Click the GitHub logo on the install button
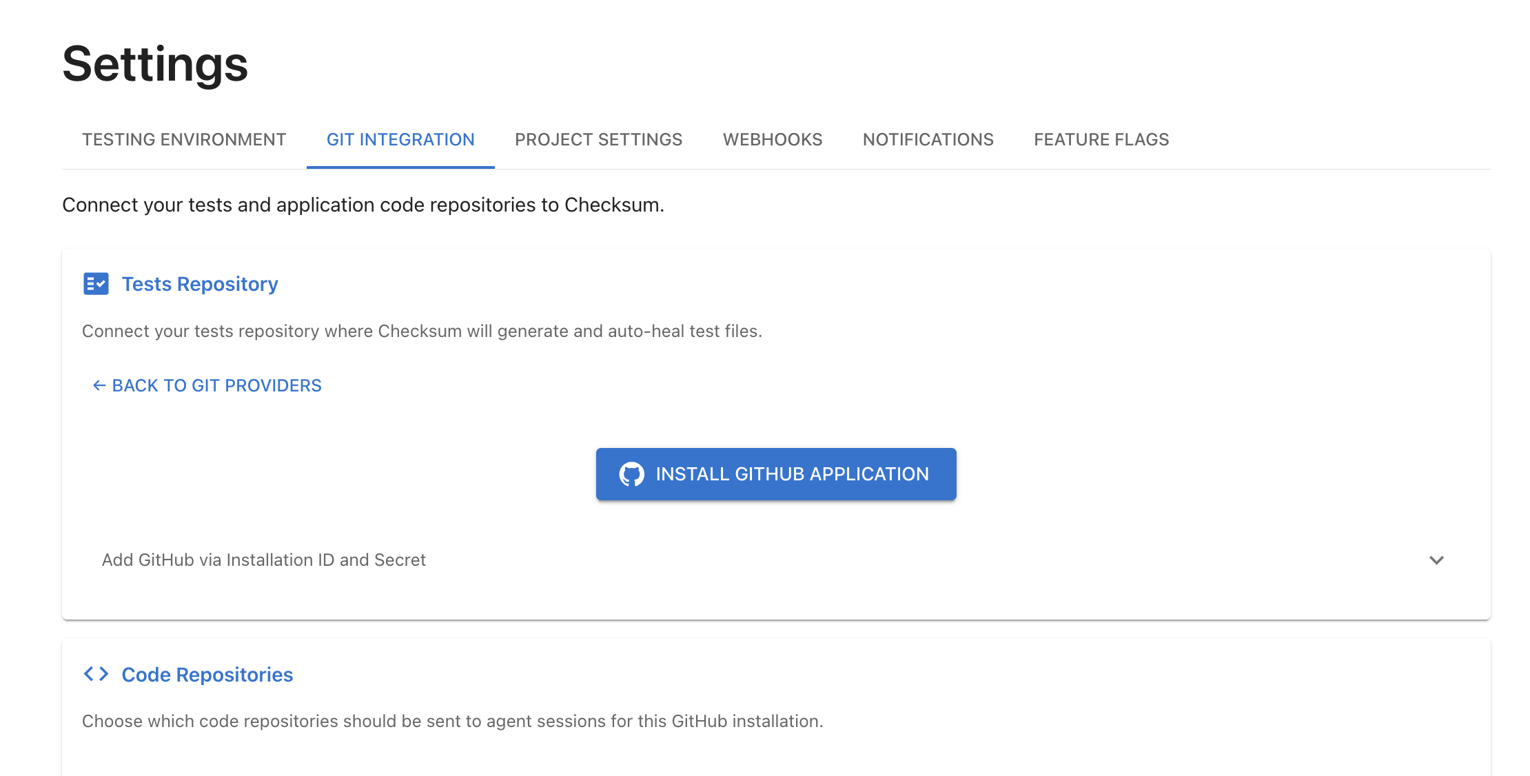1530x776 pixels. tap(631, 474)
